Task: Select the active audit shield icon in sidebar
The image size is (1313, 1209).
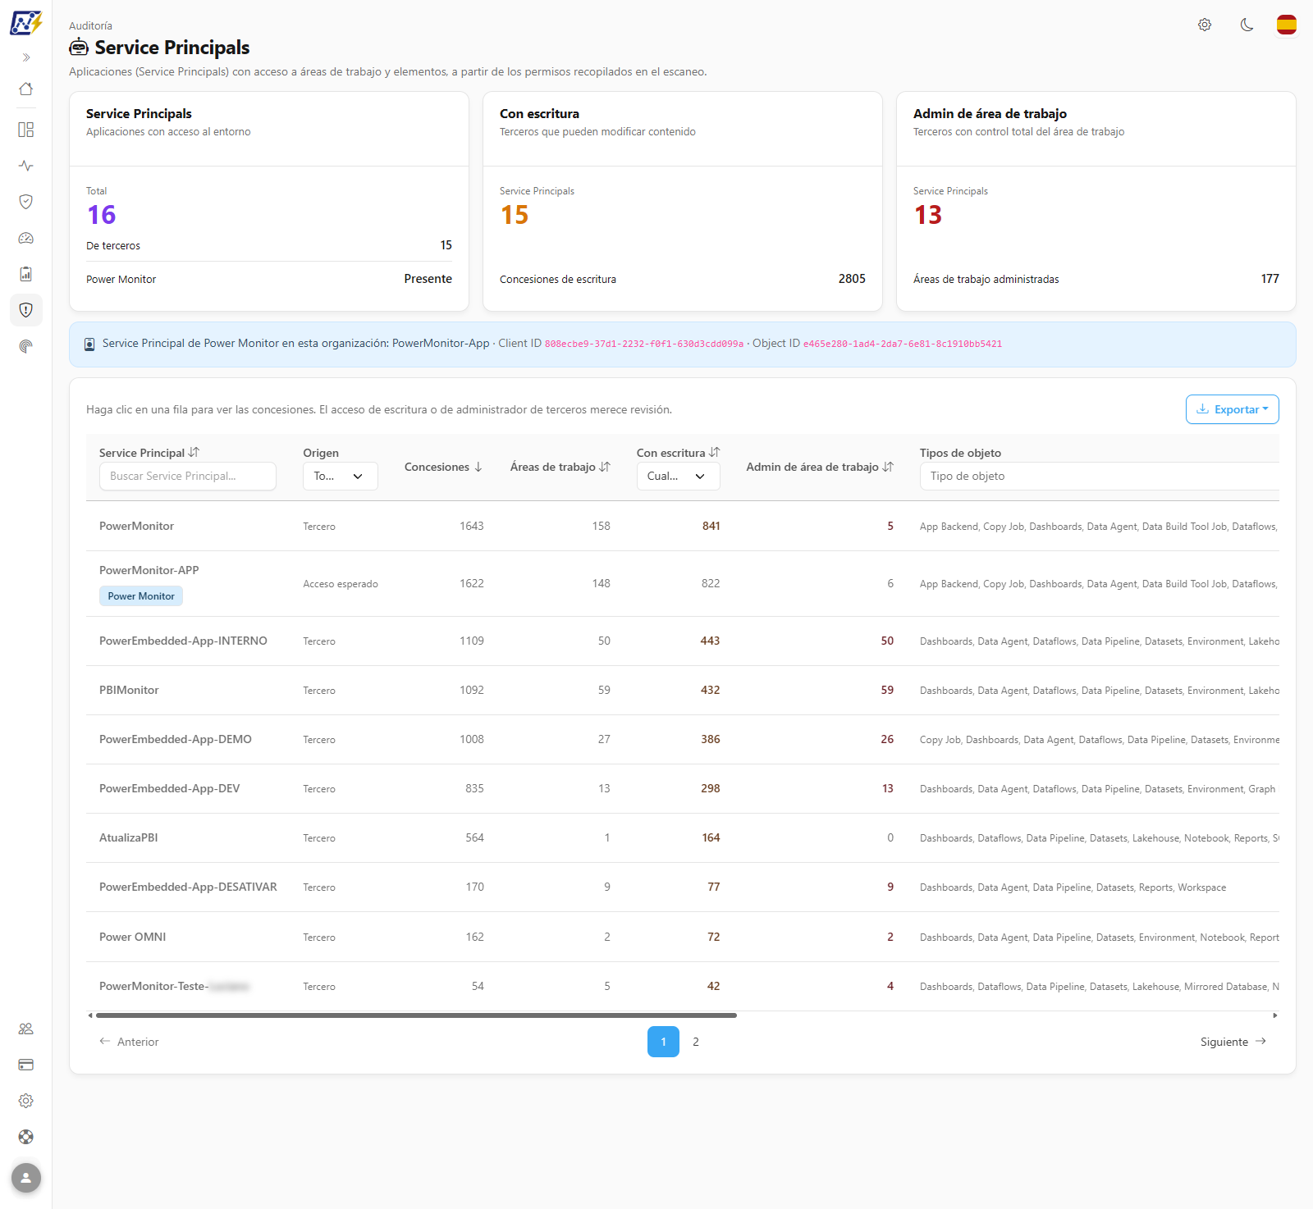Action: click(x=26, y=310)
